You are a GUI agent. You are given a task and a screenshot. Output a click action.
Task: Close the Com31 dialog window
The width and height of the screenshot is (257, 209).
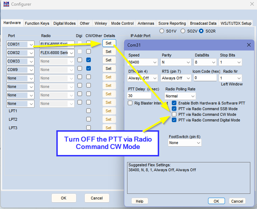249,45
